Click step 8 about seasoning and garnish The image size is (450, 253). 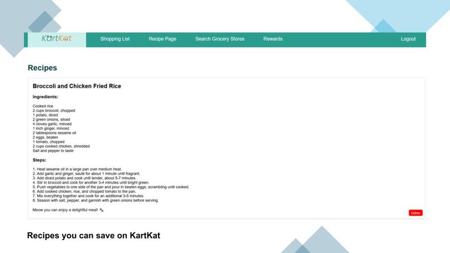pyautogui.click(x=95, y=200)
